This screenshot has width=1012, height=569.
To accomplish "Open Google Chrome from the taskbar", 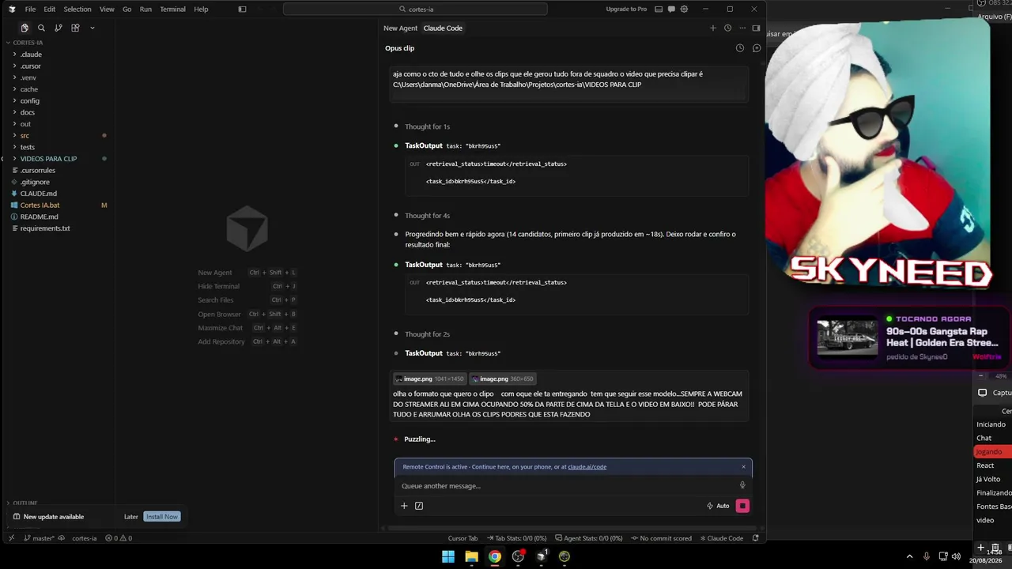I will pos(494,556).
